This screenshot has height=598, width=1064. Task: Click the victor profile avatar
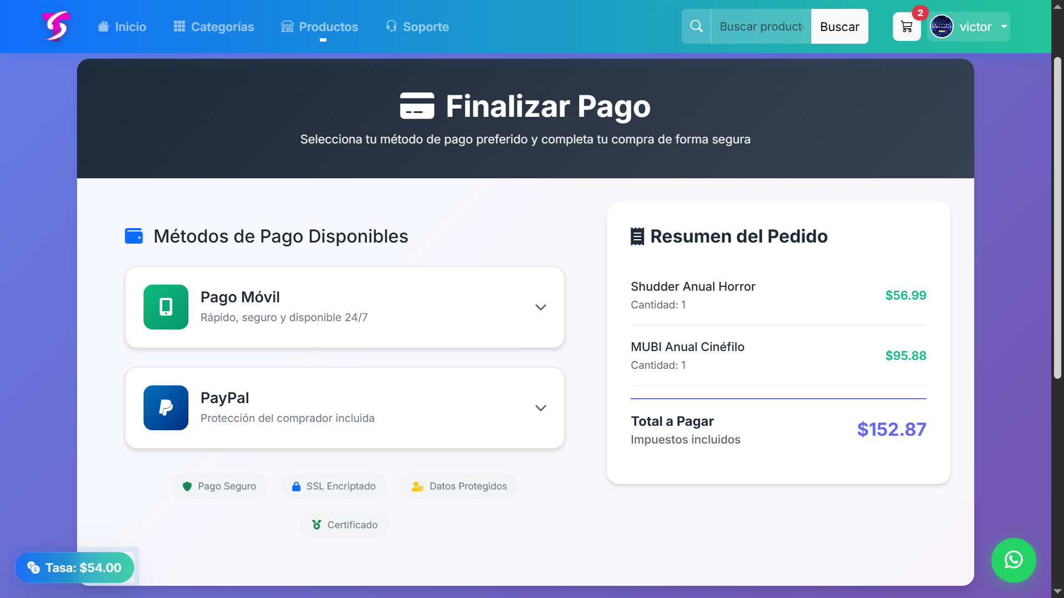pos(942,27)
